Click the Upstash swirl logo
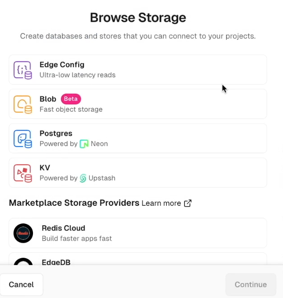Viewport: 283px width, 298px height. click(83, 178)
